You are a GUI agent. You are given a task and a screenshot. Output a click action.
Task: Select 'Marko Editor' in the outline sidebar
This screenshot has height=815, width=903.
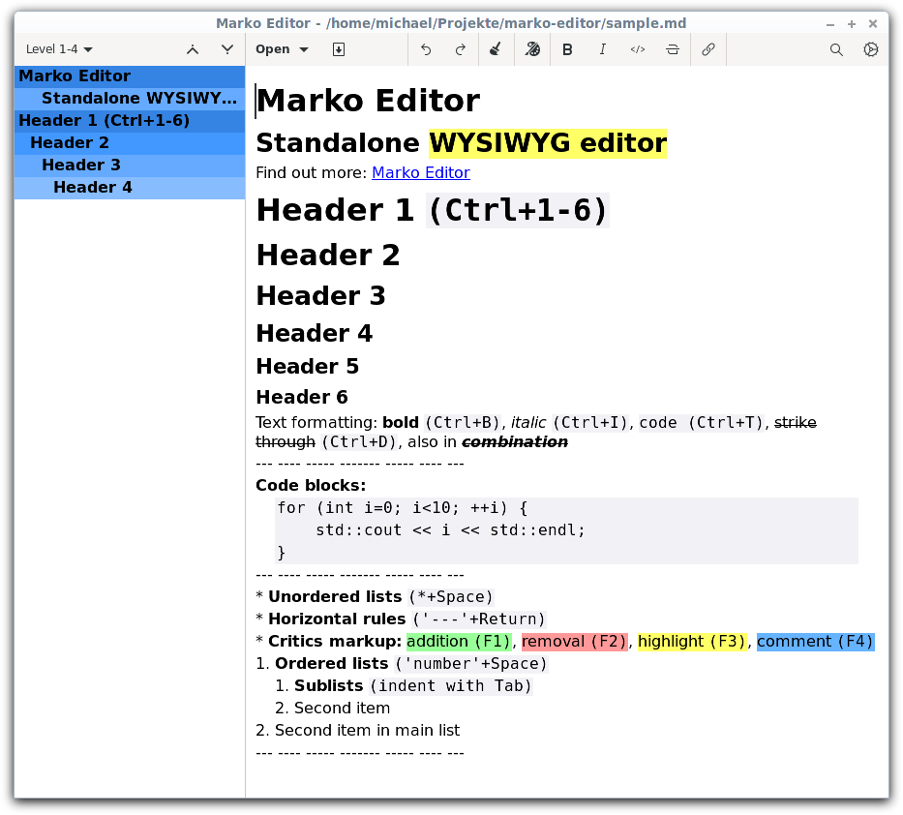point(130,76)
